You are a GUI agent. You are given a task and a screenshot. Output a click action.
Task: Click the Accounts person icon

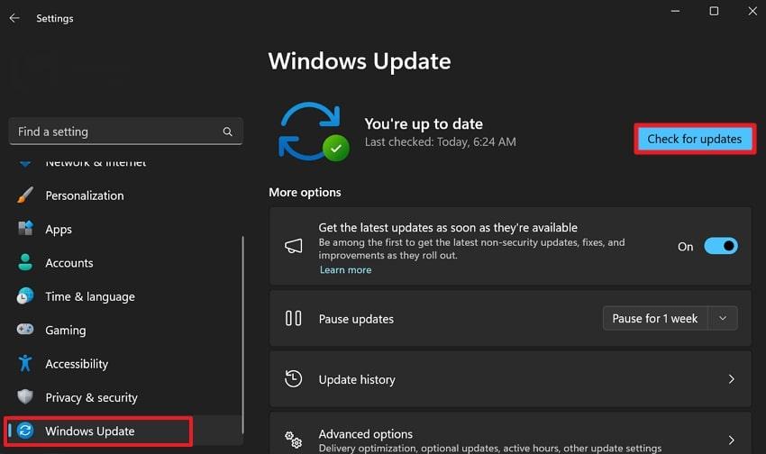coord(25,263)
